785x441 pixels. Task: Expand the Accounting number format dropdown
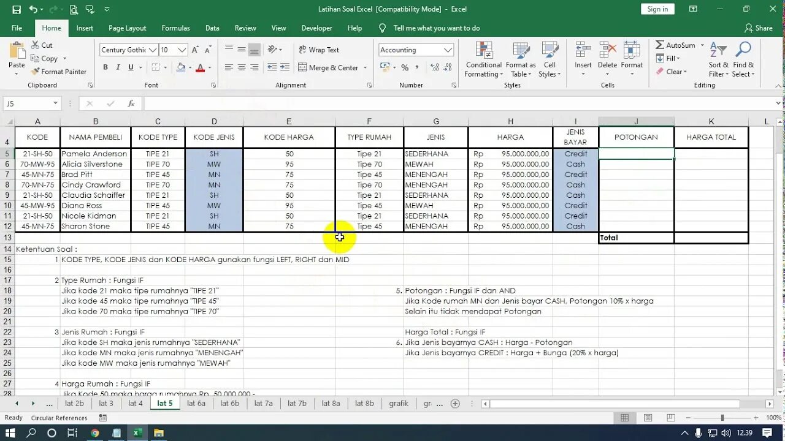click(448, 50)
